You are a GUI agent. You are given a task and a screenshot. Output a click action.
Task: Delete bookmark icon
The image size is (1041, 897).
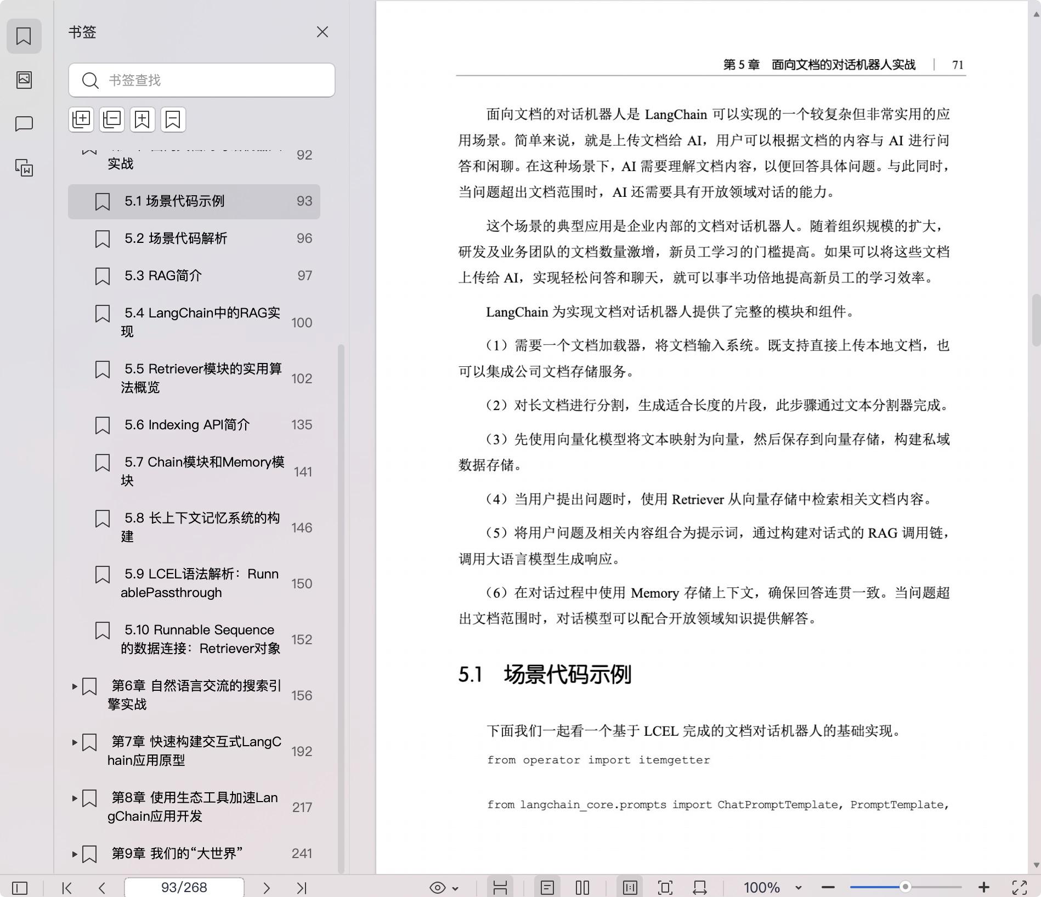coord(173,119)
